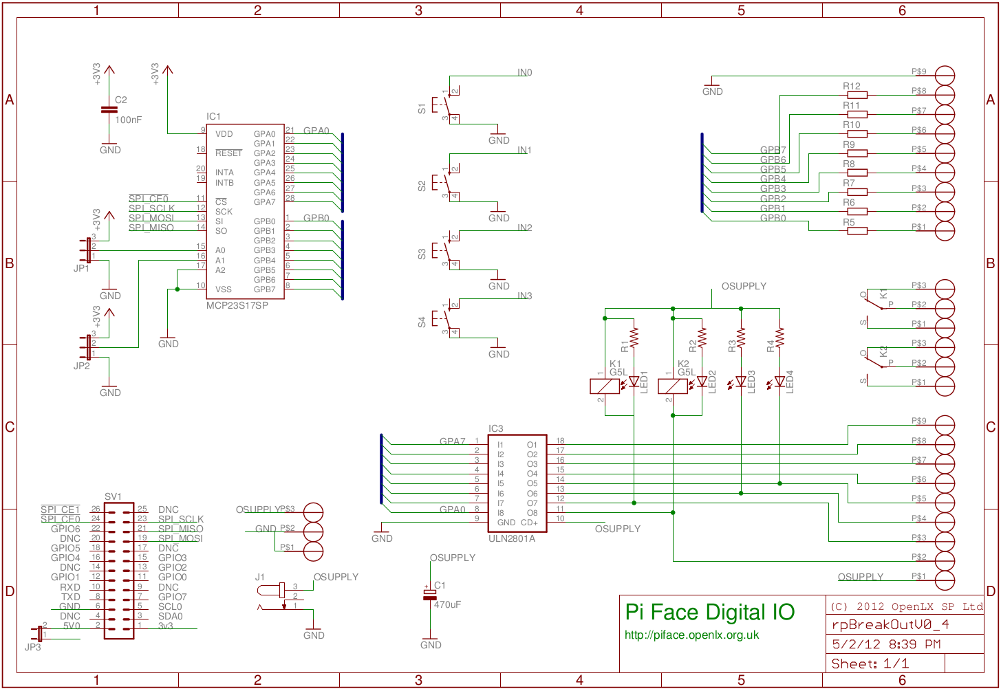This screenshot has width=1001, height=691.
Task: Select jumper JP1 symbol
Action: point(87,249)
